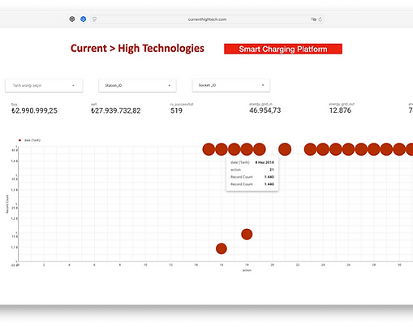
Task: Click the Smart Charging Platform red banner
Action: [x=283, y=49]
